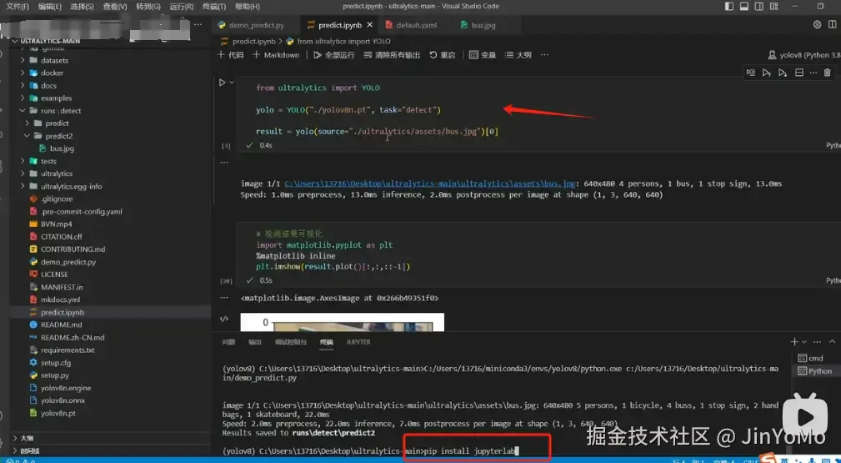Open bus.jpg file path link in output
Image resolution: width=841 pixels, height=463 pixels.
coord(429,184)
